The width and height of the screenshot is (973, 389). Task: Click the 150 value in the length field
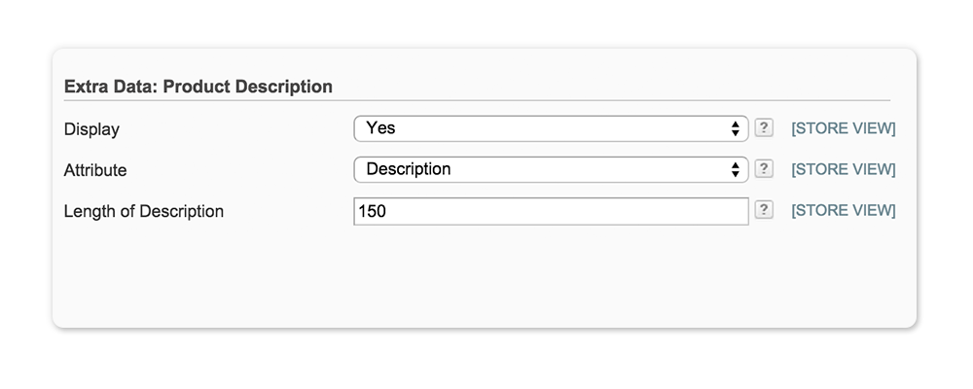click(373, 211)
